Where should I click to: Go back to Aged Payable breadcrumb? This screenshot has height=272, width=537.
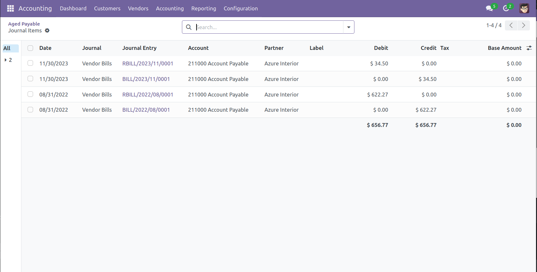coord(24,24)
